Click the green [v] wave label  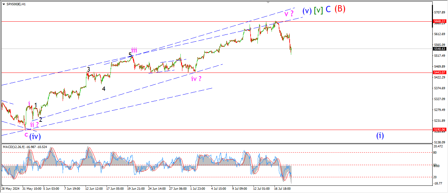click(318, 11)
